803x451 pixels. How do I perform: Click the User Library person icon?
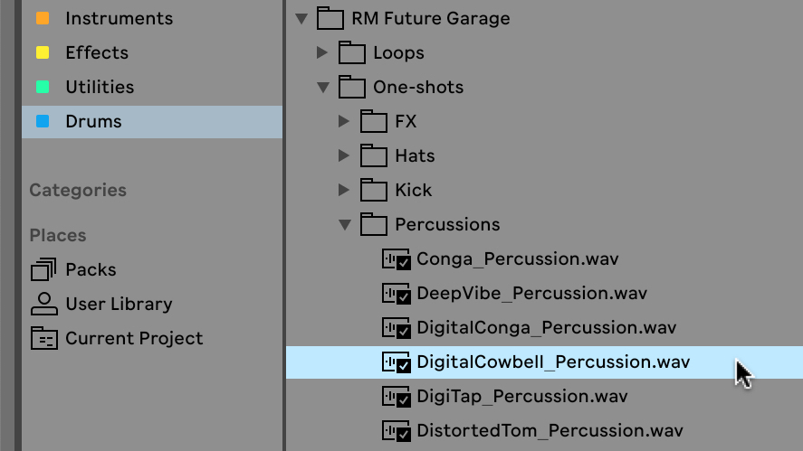click(x=44, y=304)
